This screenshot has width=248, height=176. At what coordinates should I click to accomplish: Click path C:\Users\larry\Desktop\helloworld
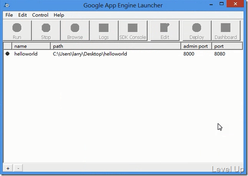click(90, 54)
